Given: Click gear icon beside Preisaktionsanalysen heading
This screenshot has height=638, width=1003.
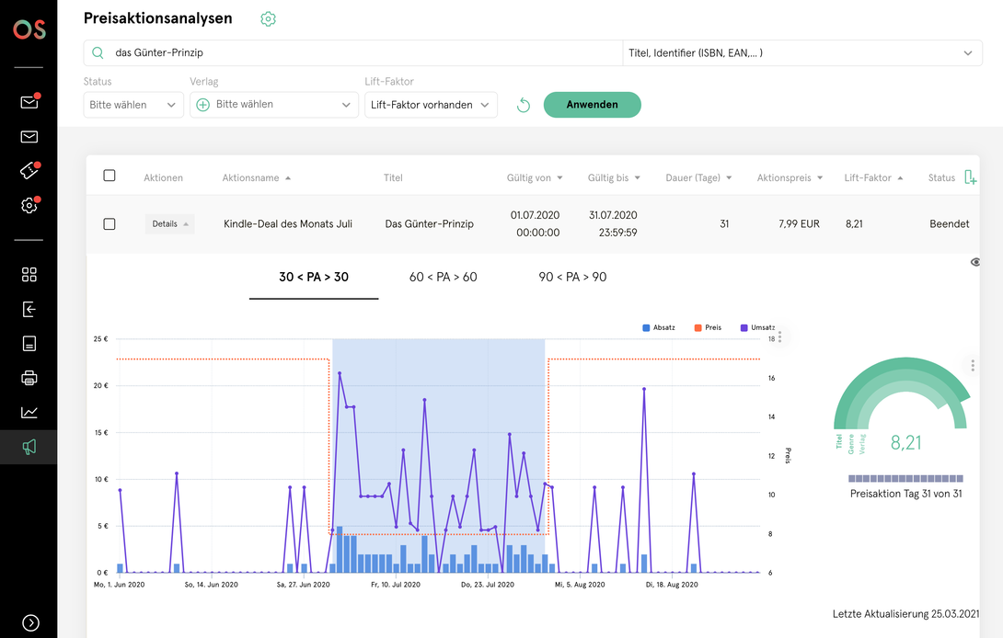Looking at the screenshot, I should (268, 19).
